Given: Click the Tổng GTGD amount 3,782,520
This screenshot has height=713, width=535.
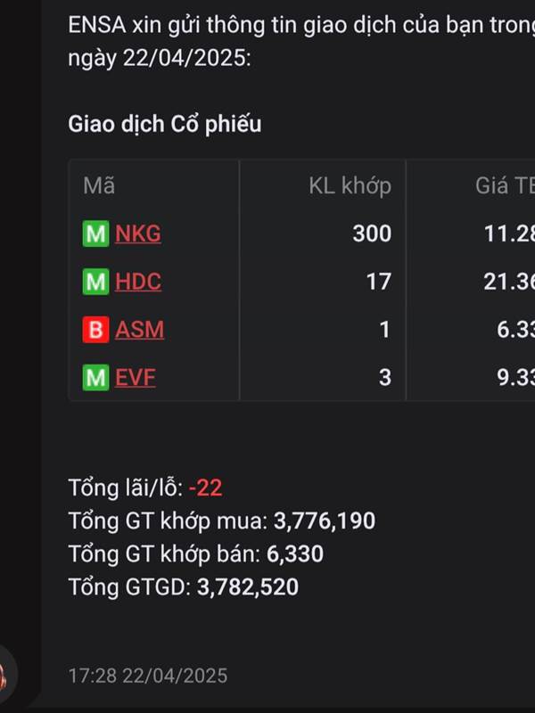Looking at the screenshot, I should click(x=248, y=586).
